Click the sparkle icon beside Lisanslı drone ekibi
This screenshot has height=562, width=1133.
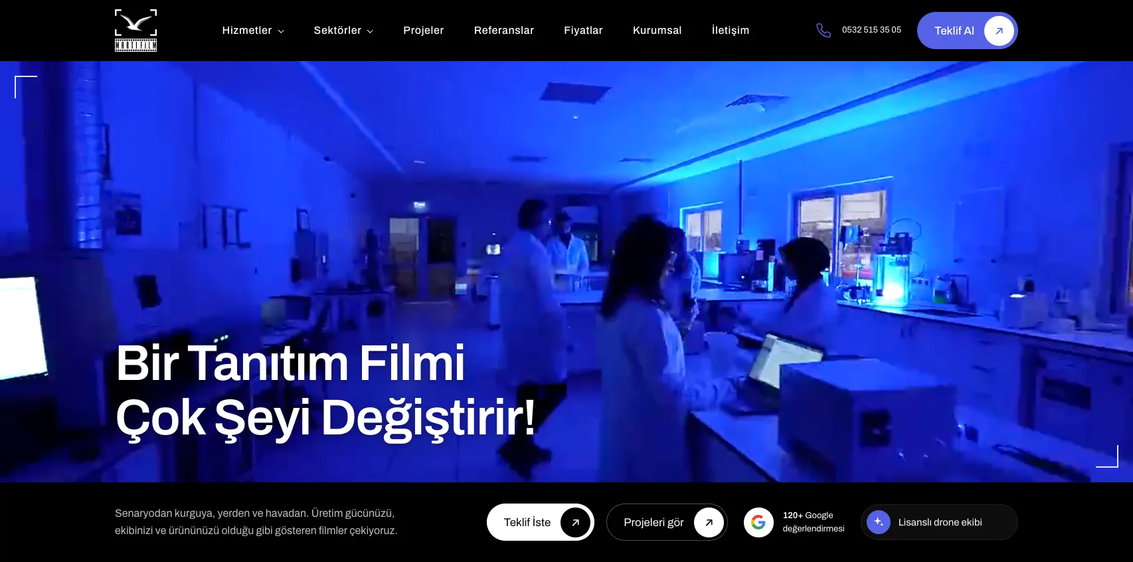click(x=878, y=522)
